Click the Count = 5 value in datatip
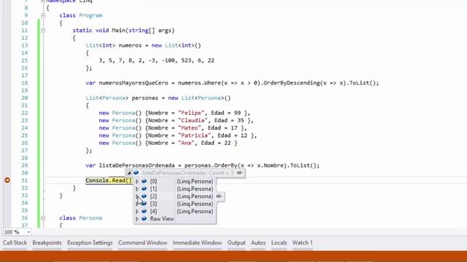Image resolution: width=467 pixels, height=262 pixels. coord(221,172)
